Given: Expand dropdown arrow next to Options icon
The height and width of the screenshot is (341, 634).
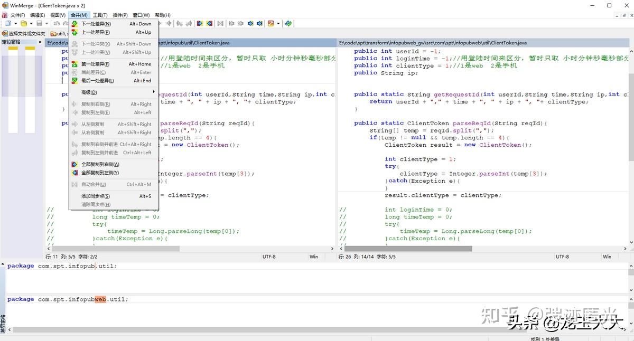Looking at the screenshot, I should click(x=277, y=24).
